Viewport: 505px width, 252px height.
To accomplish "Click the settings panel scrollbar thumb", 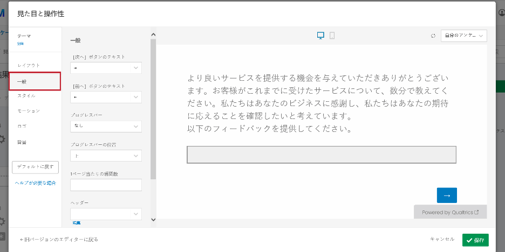I will (x=153, y=109).
